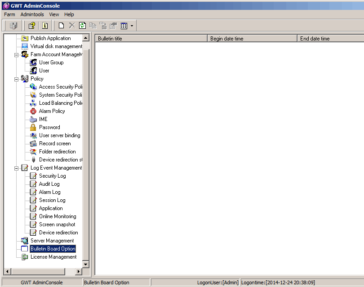
Task: Collapse the Policy tree node
Action: 17,79
